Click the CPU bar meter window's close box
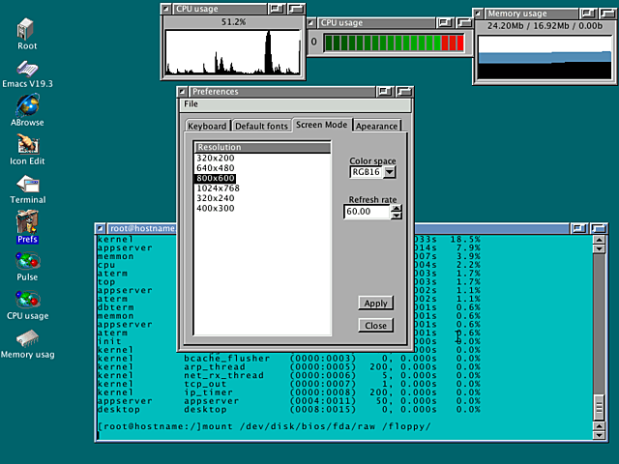 pyautogui.click(x=310, y=23)
